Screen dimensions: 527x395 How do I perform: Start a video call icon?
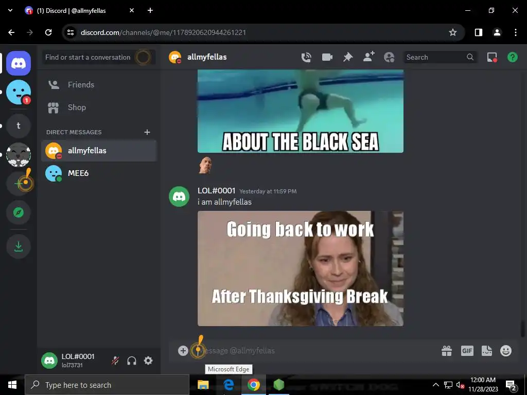click(327, 57)
